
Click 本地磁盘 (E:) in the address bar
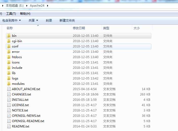click(x=15, y=6)
